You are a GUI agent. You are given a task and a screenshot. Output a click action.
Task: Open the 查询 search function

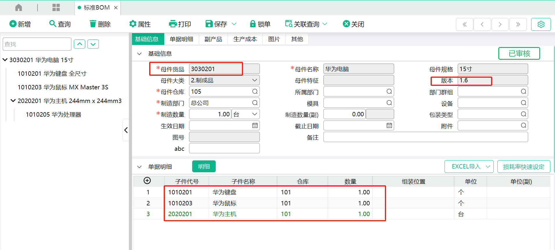[60, 24]
